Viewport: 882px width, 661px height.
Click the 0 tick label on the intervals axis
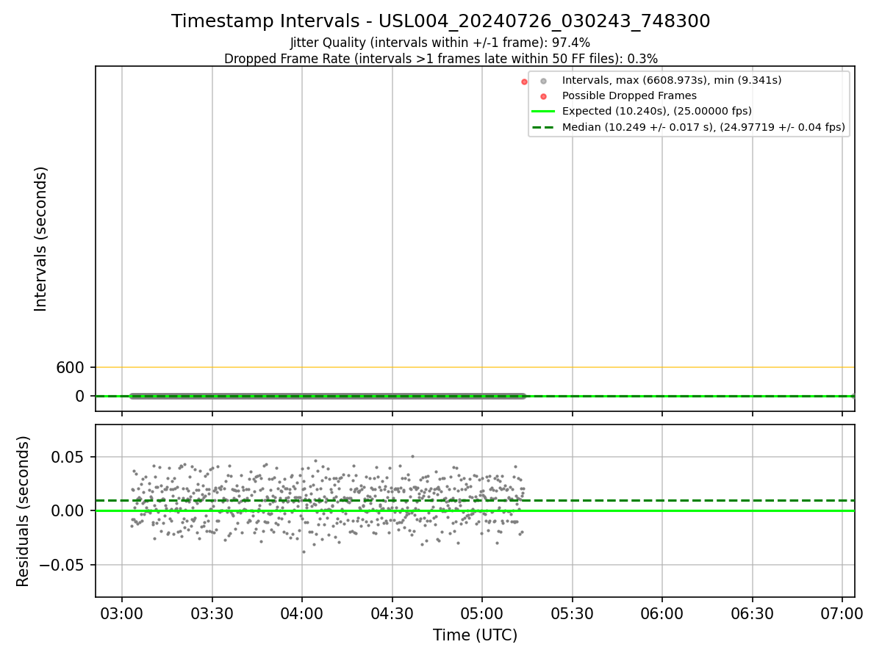(x=81, y=396)
